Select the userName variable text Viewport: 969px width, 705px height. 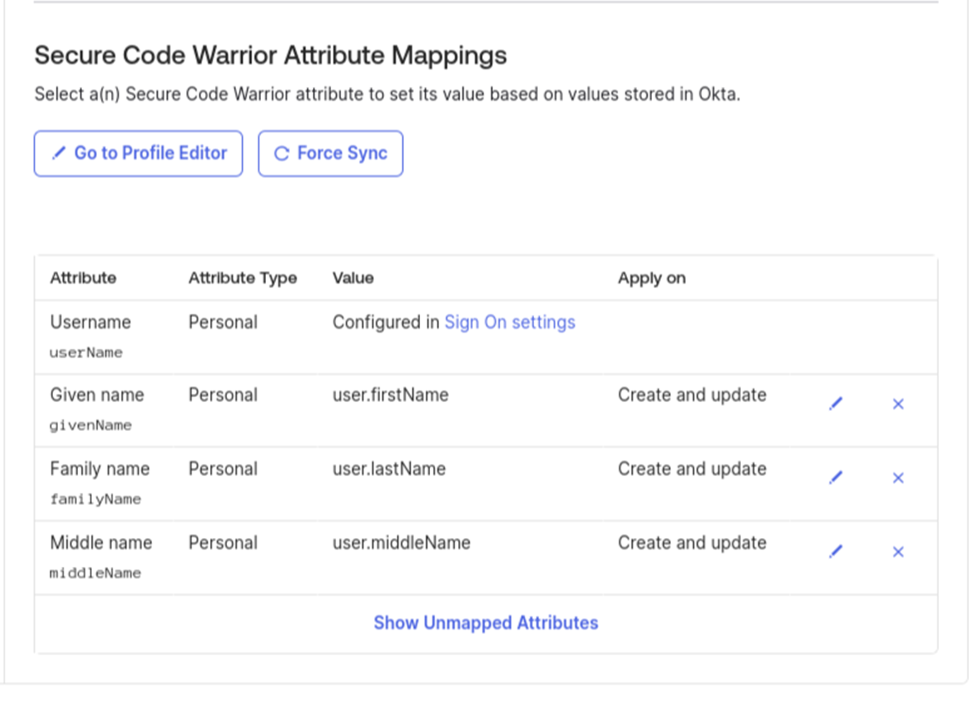click(86, 352)
